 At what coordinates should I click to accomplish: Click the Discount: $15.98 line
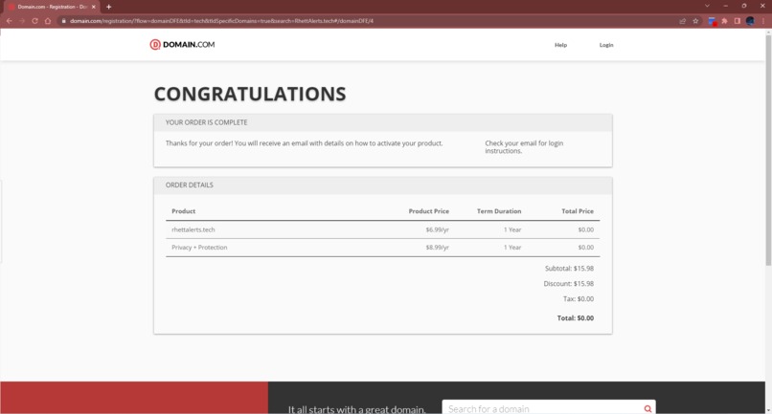tap(569, 284)
